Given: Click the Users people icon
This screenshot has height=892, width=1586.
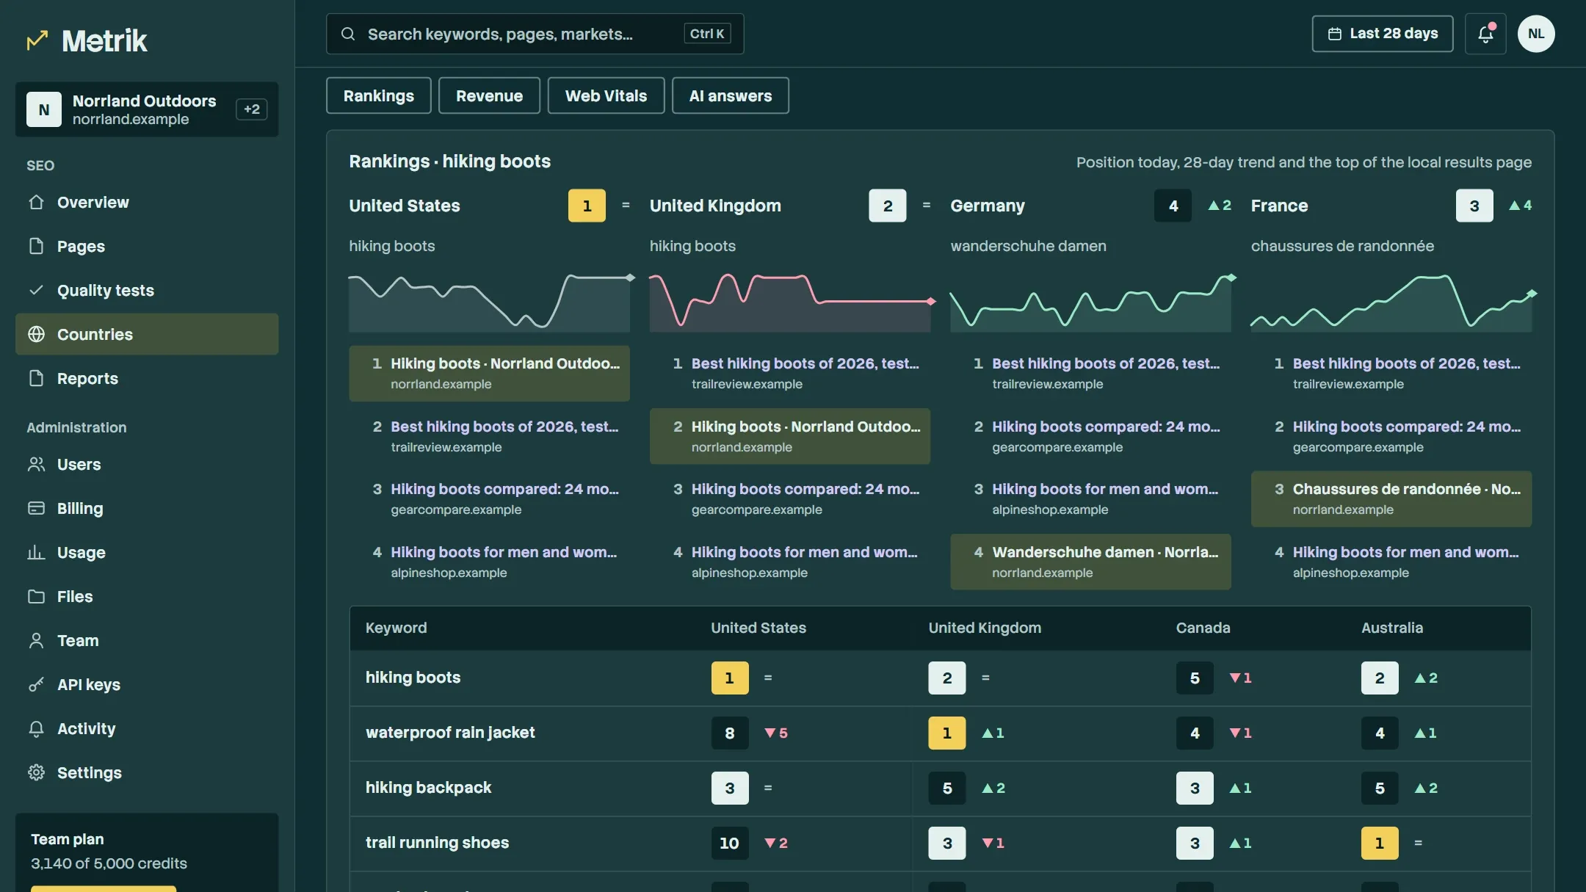Looking at the screenshot, I should (x=36, y=464).
